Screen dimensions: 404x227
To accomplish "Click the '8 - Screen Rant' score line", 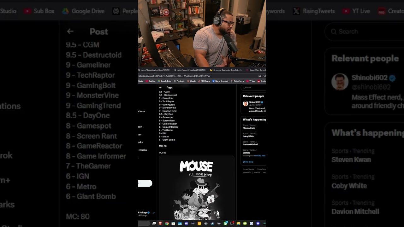I will click(167, 121).
